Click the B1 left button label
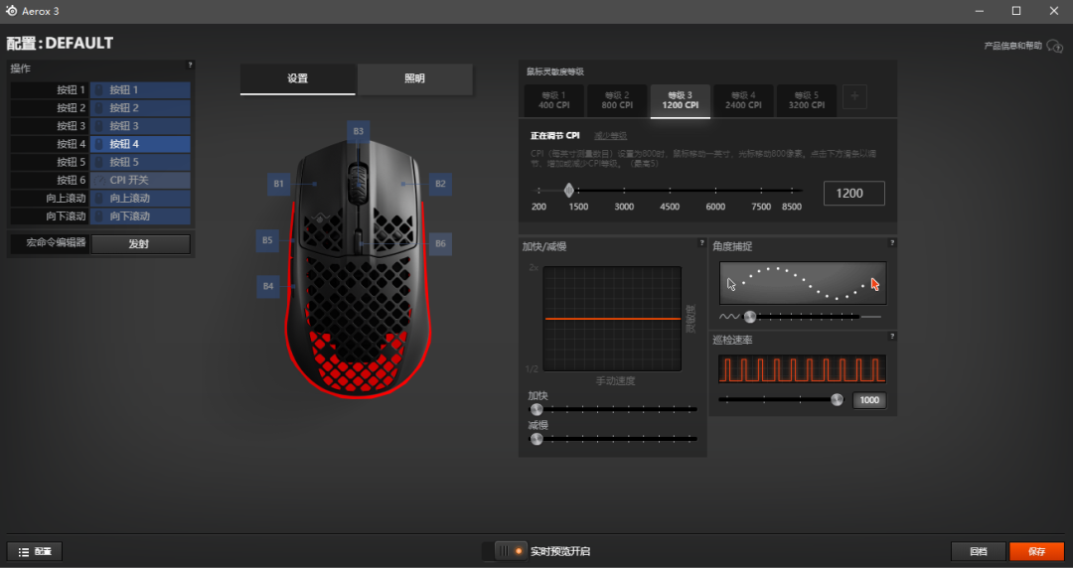Viewport: 1073px width, 568px height. click(x=278, y=184)
